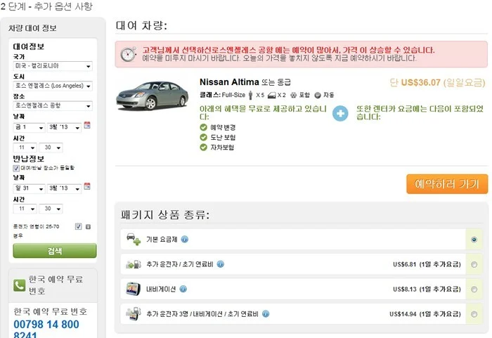Toggle the driver age 25-70 checkbox

tap(79, 226)
